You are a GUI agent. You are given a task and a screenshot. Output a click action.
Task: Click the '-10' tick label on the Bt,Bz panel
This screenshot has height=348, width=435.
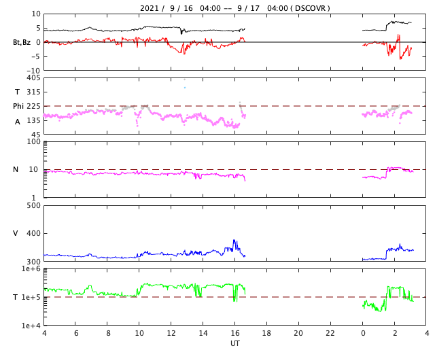pyautogui.click(x=33, y=71)
